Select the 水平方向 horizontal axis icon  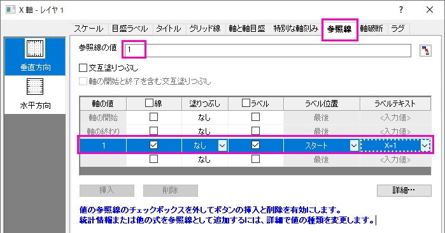[35, 94]
